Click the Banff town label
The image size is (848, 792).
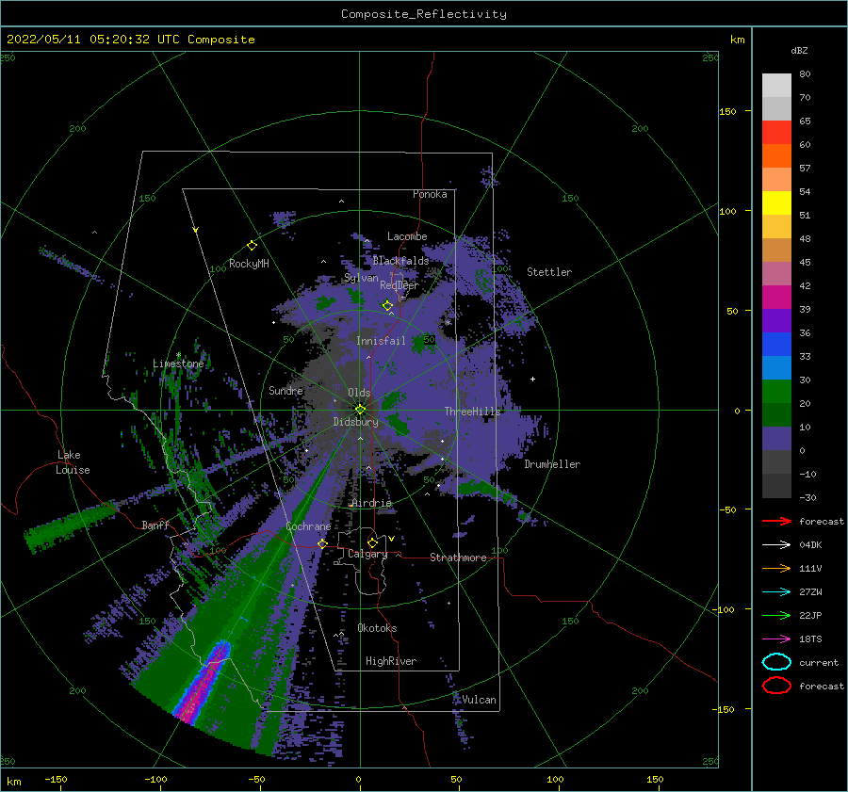click(x=155, y=525)
